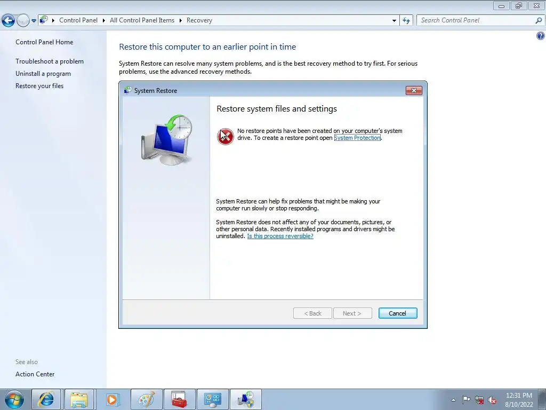Open Uninstall a program link
The height and width of the screenshot is (410, 546).
click(43, 74)
